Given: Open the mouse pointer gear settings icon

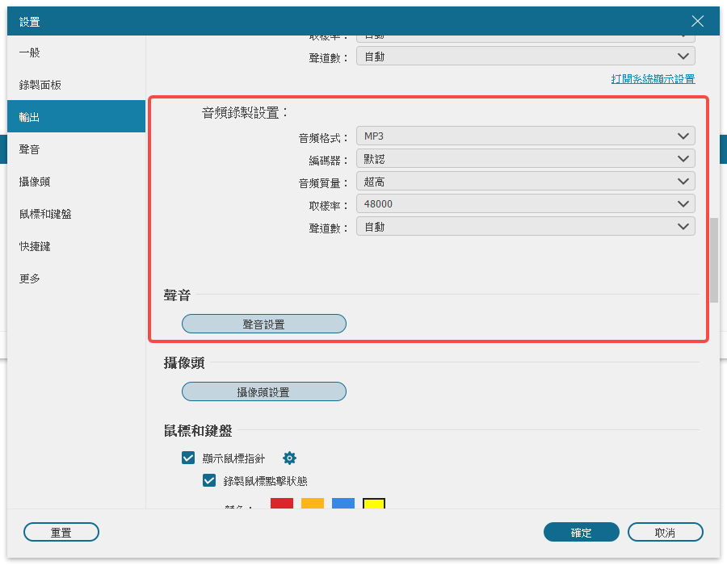Looking at the screenshot, I should 289,458.
